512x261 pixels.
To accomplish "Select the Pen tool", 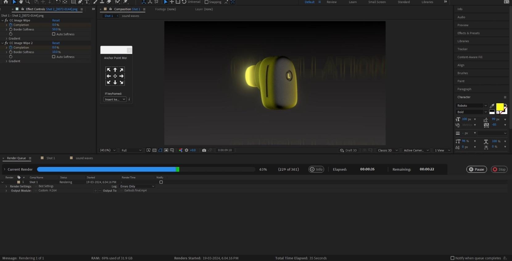I will pos(80,2).
